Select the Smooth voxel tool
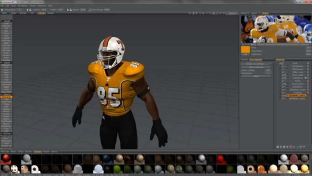Viewport: 312px width, 176px height. pos(6,26)
